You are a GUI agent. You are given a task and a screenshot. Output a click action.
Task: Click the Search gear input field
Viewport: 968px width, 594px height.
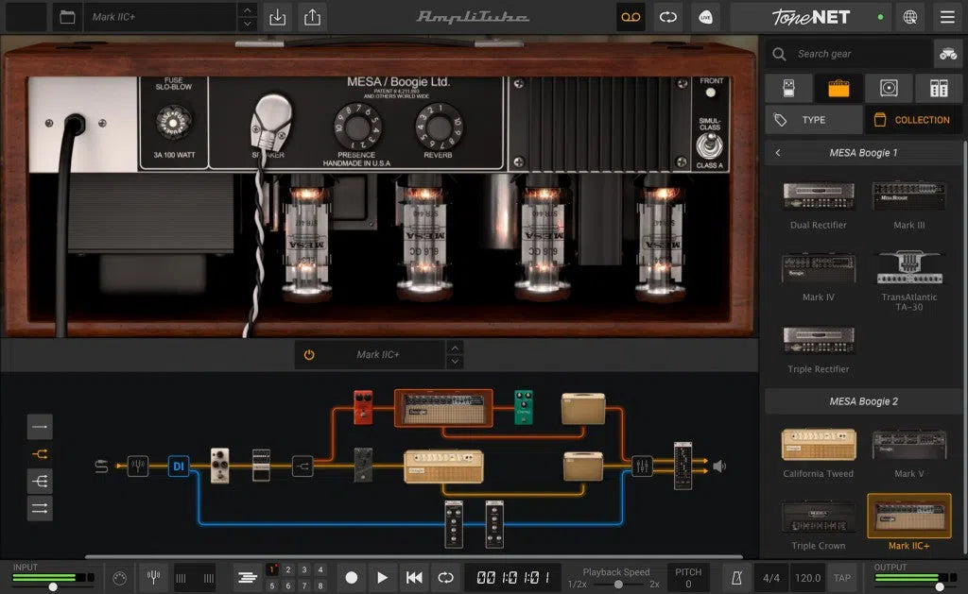(x=851, y=55)
